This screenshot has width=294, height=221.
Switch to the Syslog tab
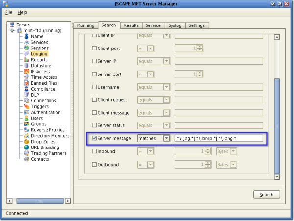point(175,25)
